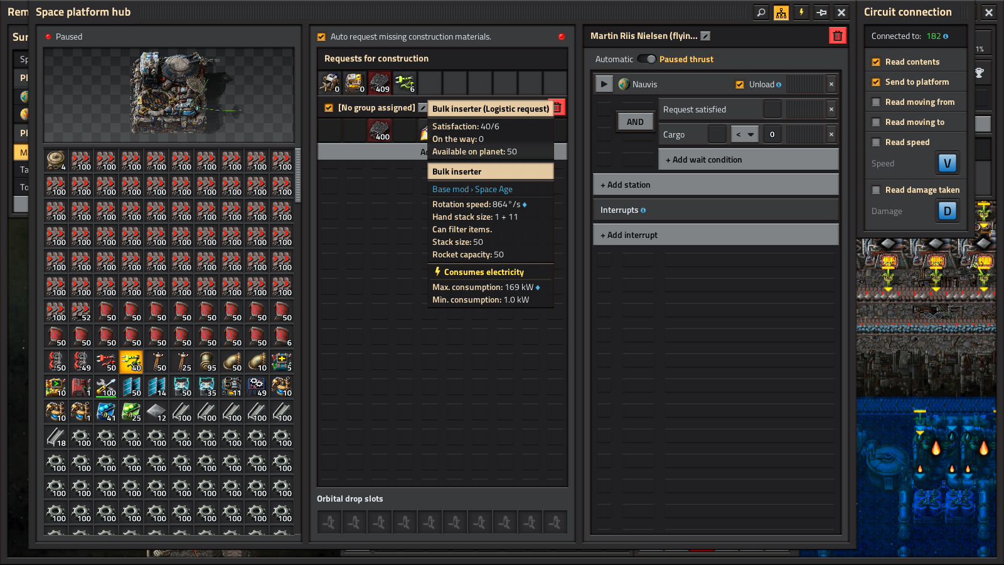
Task: Show Interrupts info tooltip icon
Action: [x=643, y=210]
